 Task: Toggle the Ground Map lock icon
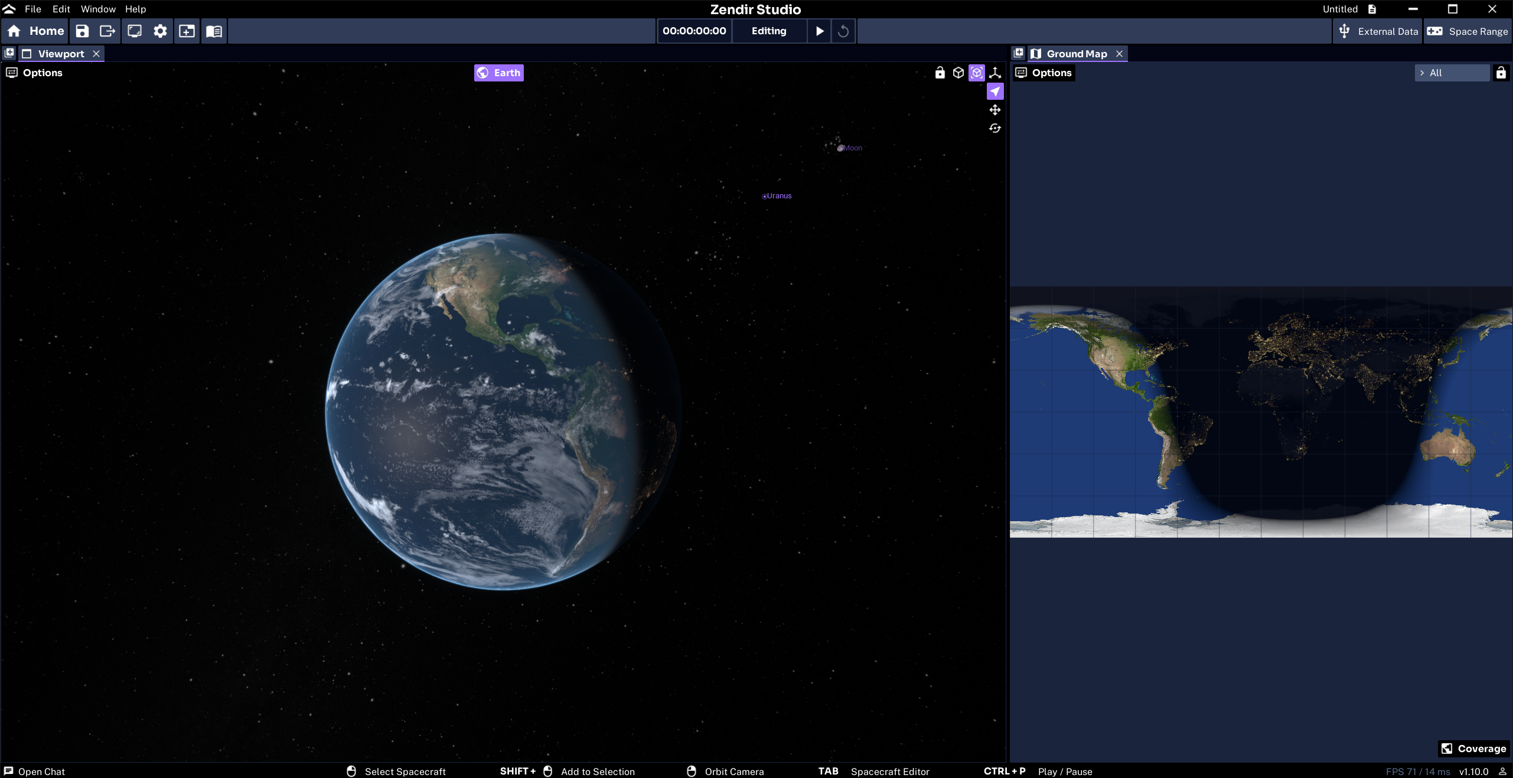pos(1501,73)
